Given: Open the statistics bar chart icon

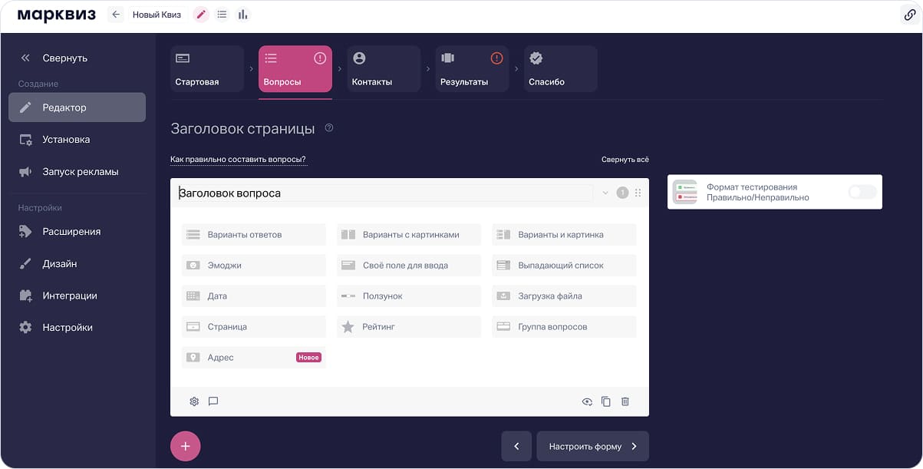Looking at the screenshot, I should pos(243,15).
